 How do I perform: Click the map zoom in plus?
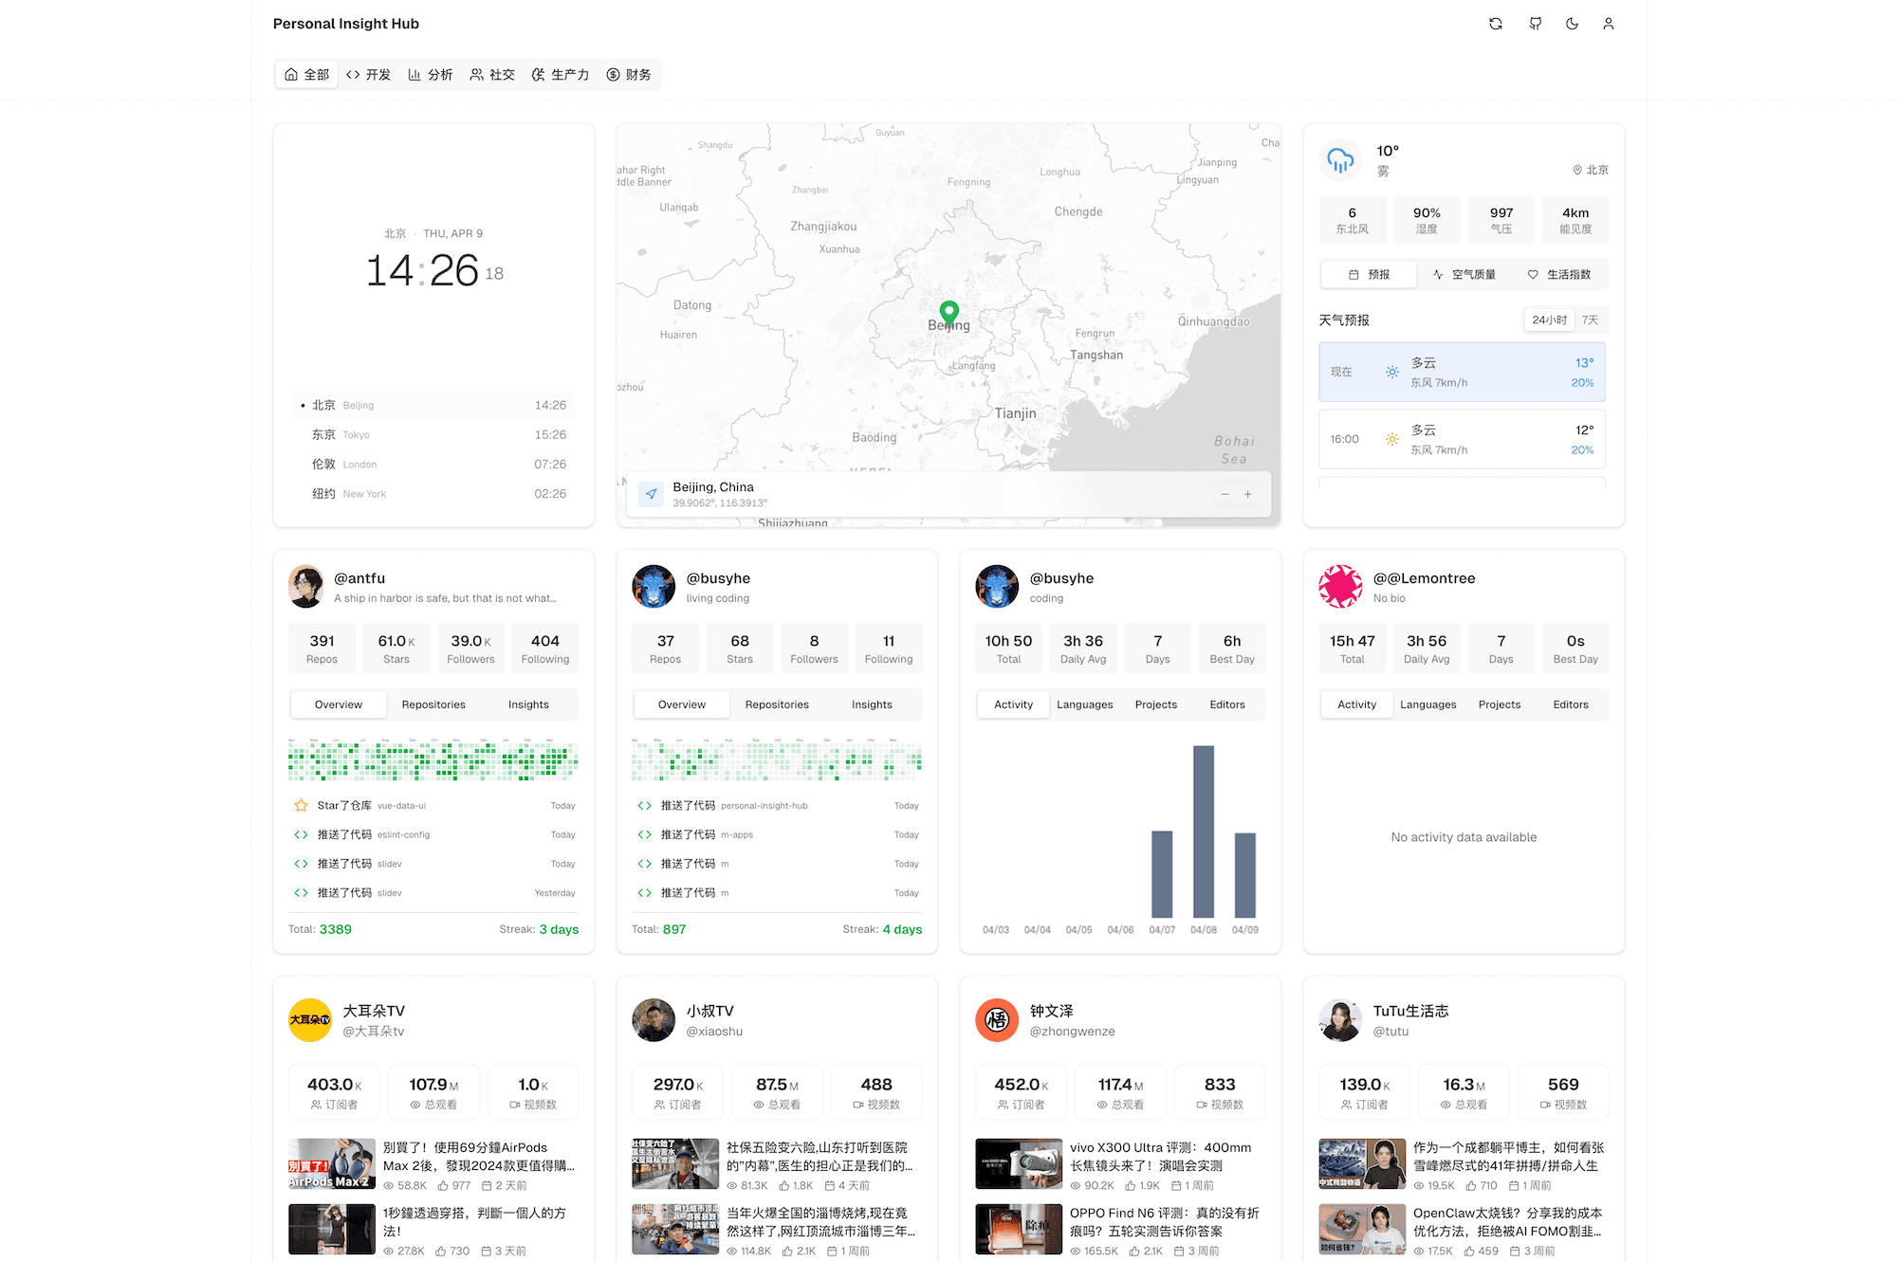click(x=1248, y=494)
